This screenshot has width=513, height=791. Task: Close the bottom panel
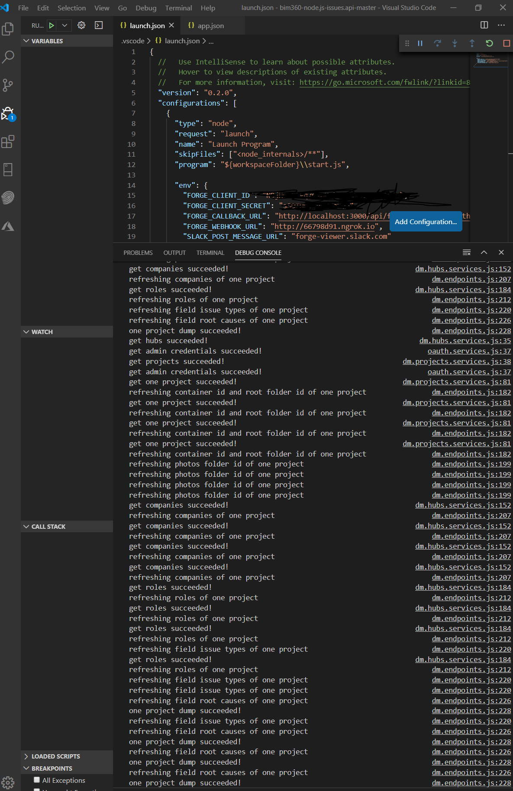tap(501, 252)
